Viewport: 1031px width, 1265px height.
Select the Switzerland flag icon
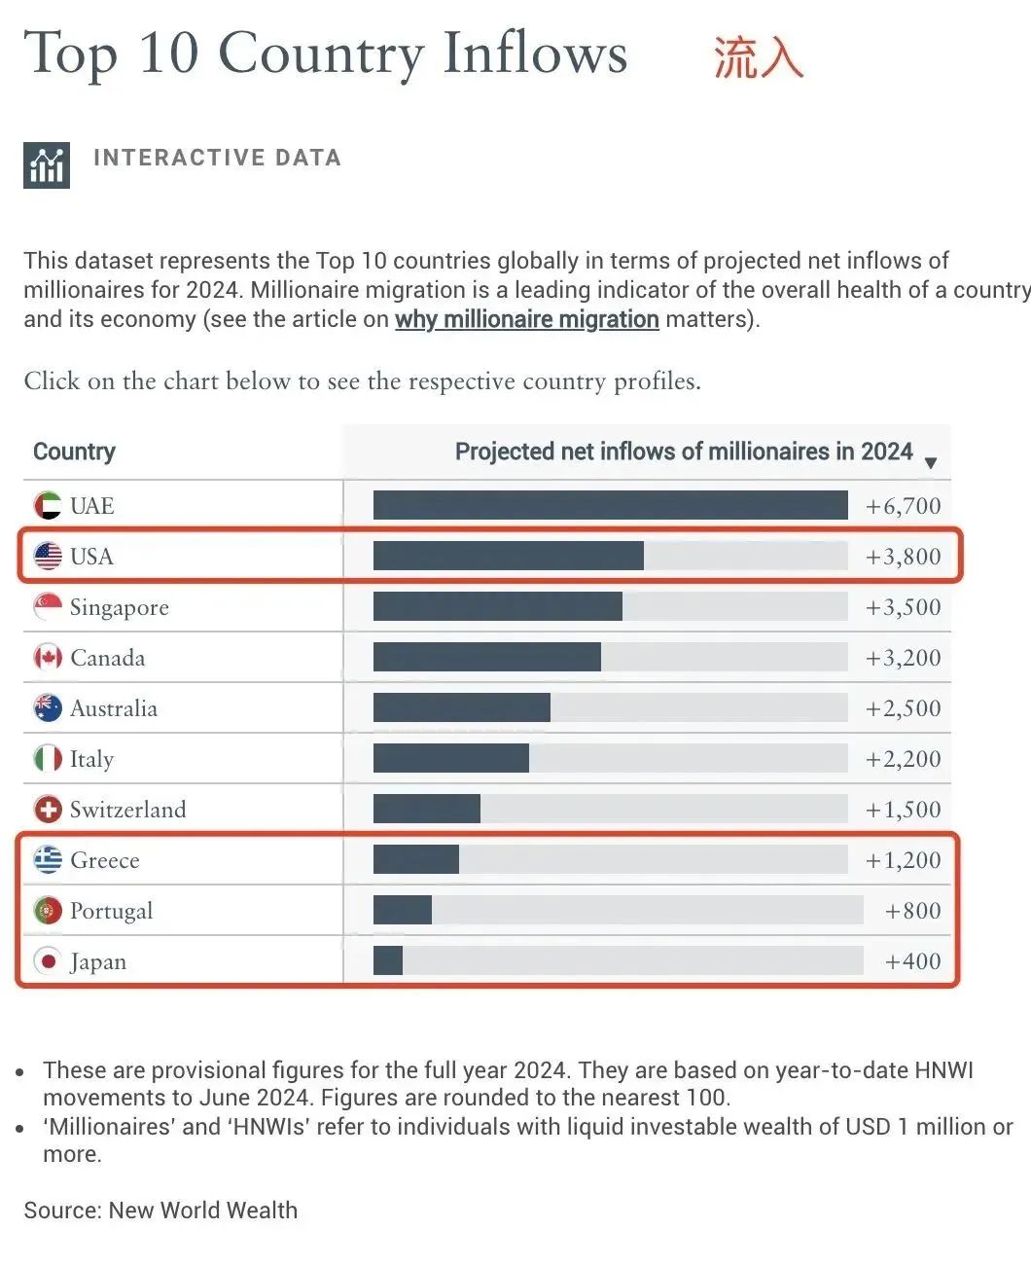(48, 809)
